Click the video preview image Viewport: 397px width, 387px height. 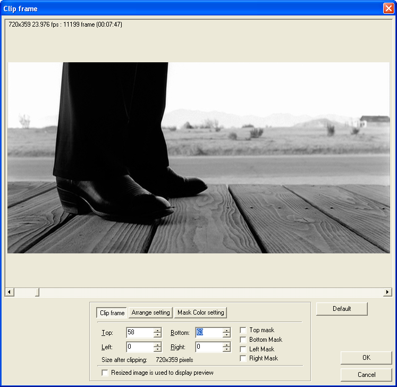[x=199, y=158]
